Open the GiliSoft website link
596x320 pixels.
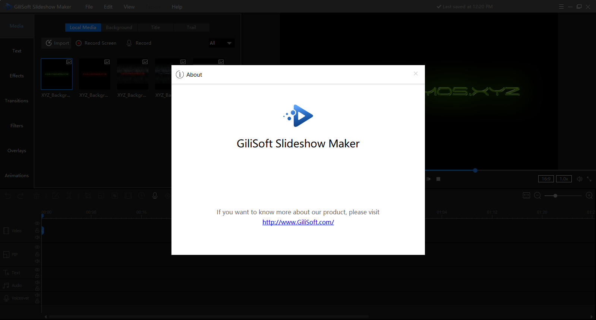pyautogui.click(x=298, y=222)
